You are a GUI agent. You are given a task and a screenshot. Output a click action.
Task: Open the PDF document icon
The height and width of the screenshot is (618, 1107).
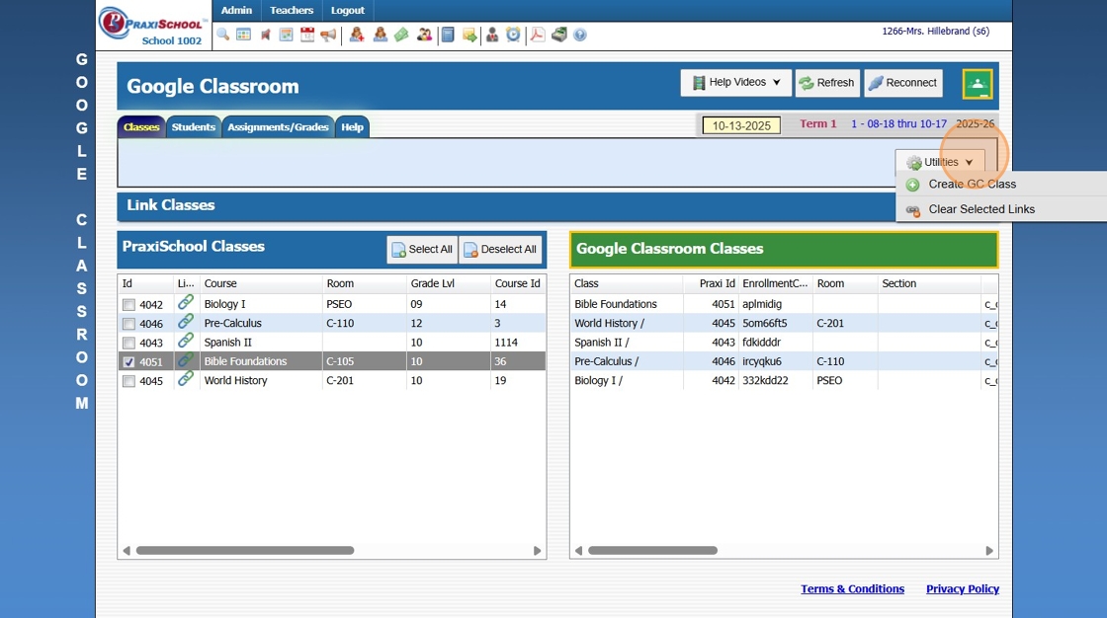coord(538,35)
